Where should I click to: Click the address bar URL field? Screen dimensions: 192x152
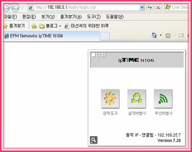[84, 7]
